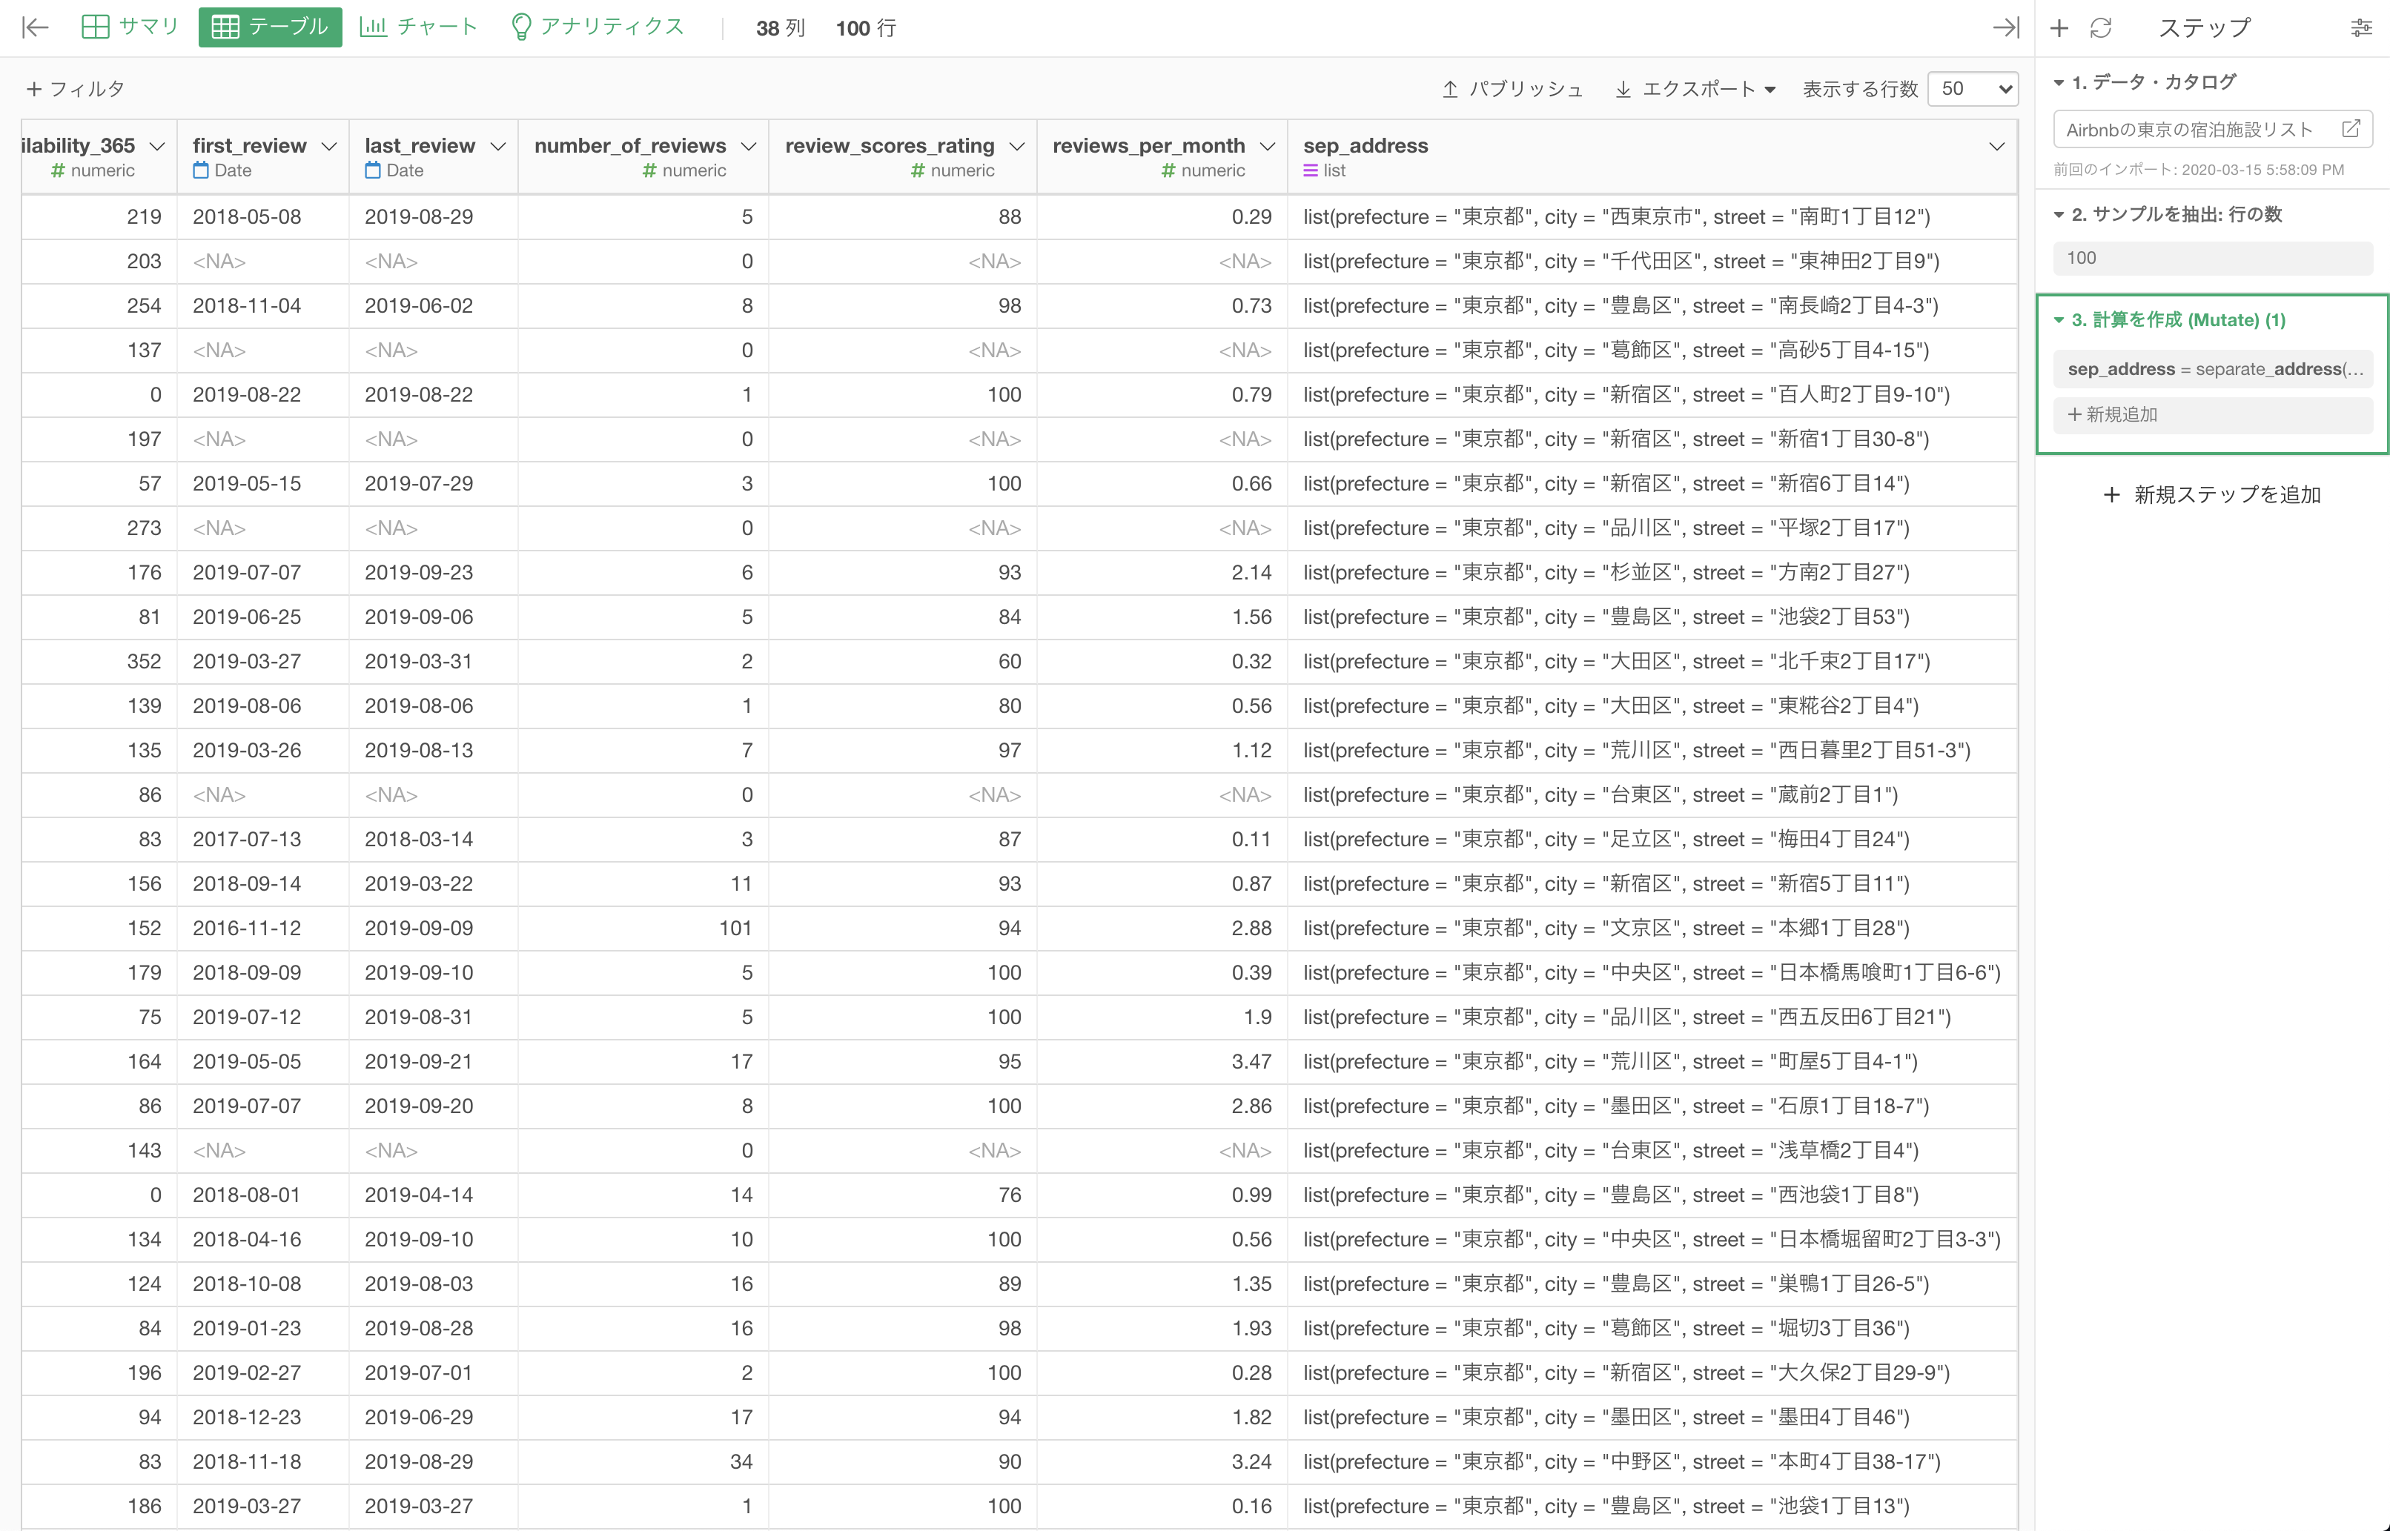Click numeric type icon under number_of_reviews

(x=649, y=171)
